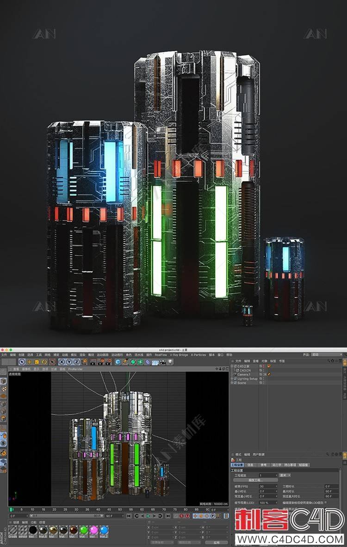The width and height of the screenshot is (347, 547).
Task: Expand the Scene group
Action: point(232,383)
